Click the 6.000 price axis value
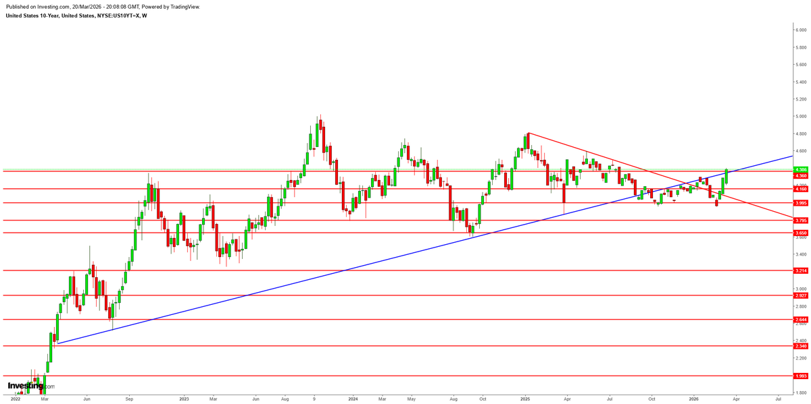The width and height of the screenshot is (811, 404). pos(801,30)
